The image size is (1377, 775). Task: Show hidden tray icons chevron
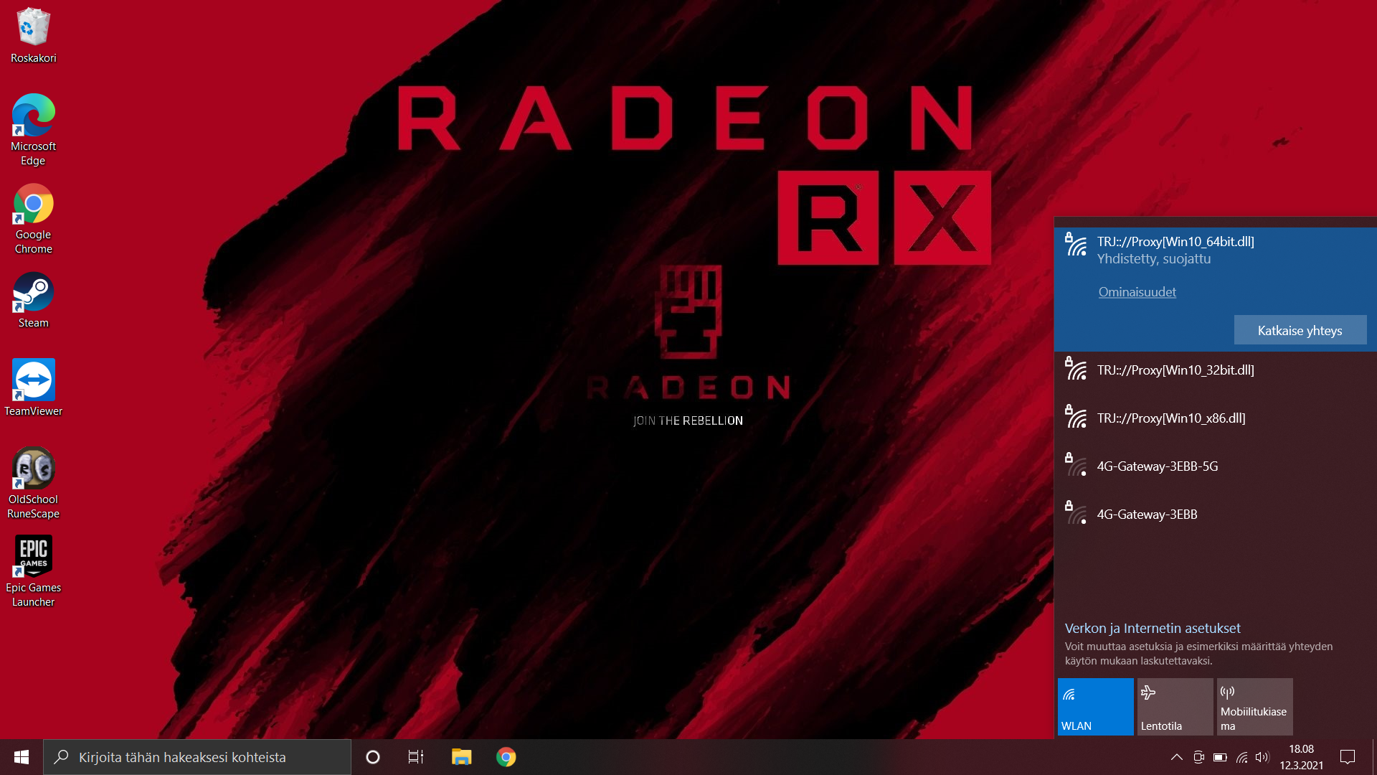tap(1177, 757)
